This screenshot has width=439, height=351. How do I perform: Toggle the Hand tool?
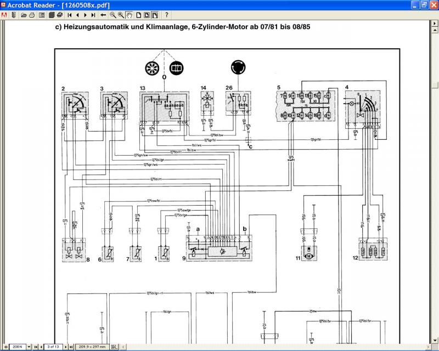click(129, 15)
